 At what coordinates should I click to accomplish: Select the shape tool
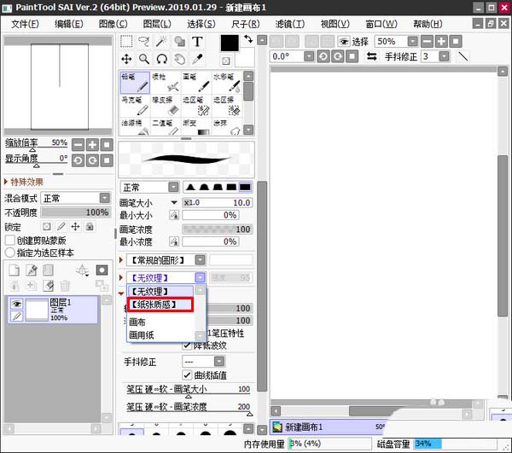point(179,42)
